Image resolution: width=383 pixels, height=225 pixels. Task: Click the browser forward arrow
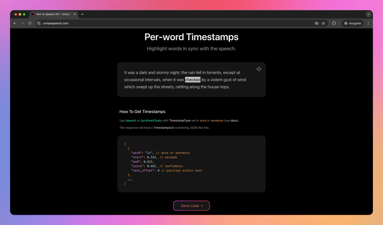point(22,23)
